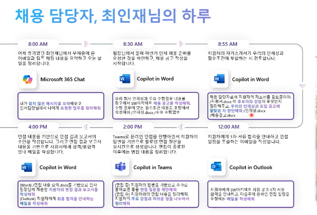The image size is (317, 215).
Task: Select the 8:00 AM timeline pill
Action: [38, 44]
